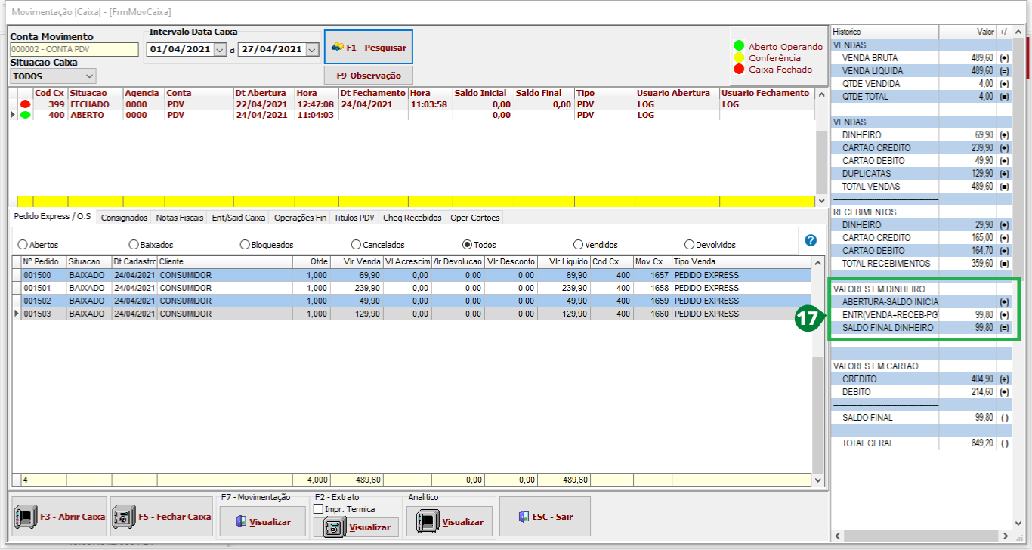Click the Tipo Venda column header
The width and height of the screenshot is (1032, 550).
coord(741,261)
